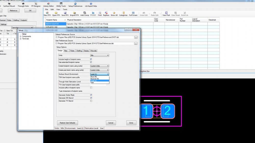Click the Add Comp toolbar icon
This screenshot has height=143, width=255.
(x=85, y=13)
